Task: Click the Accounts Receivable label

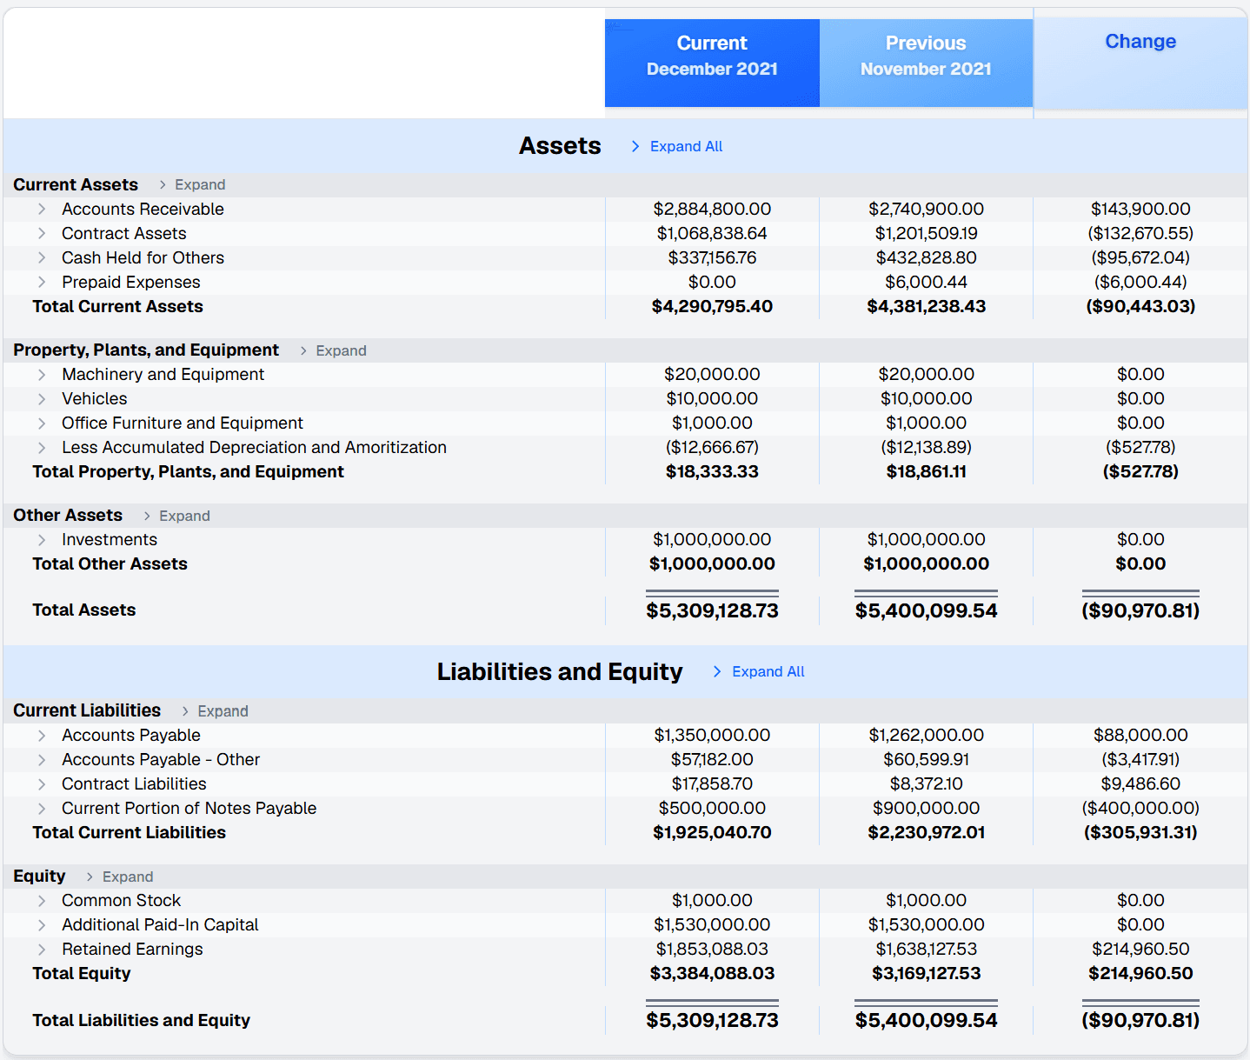Action: point(143,209)
